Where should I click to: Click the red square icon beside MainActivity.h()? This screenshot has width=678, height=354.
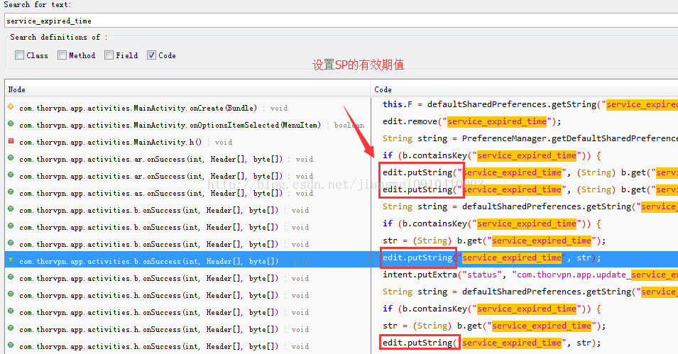click(x=11, y=141)
